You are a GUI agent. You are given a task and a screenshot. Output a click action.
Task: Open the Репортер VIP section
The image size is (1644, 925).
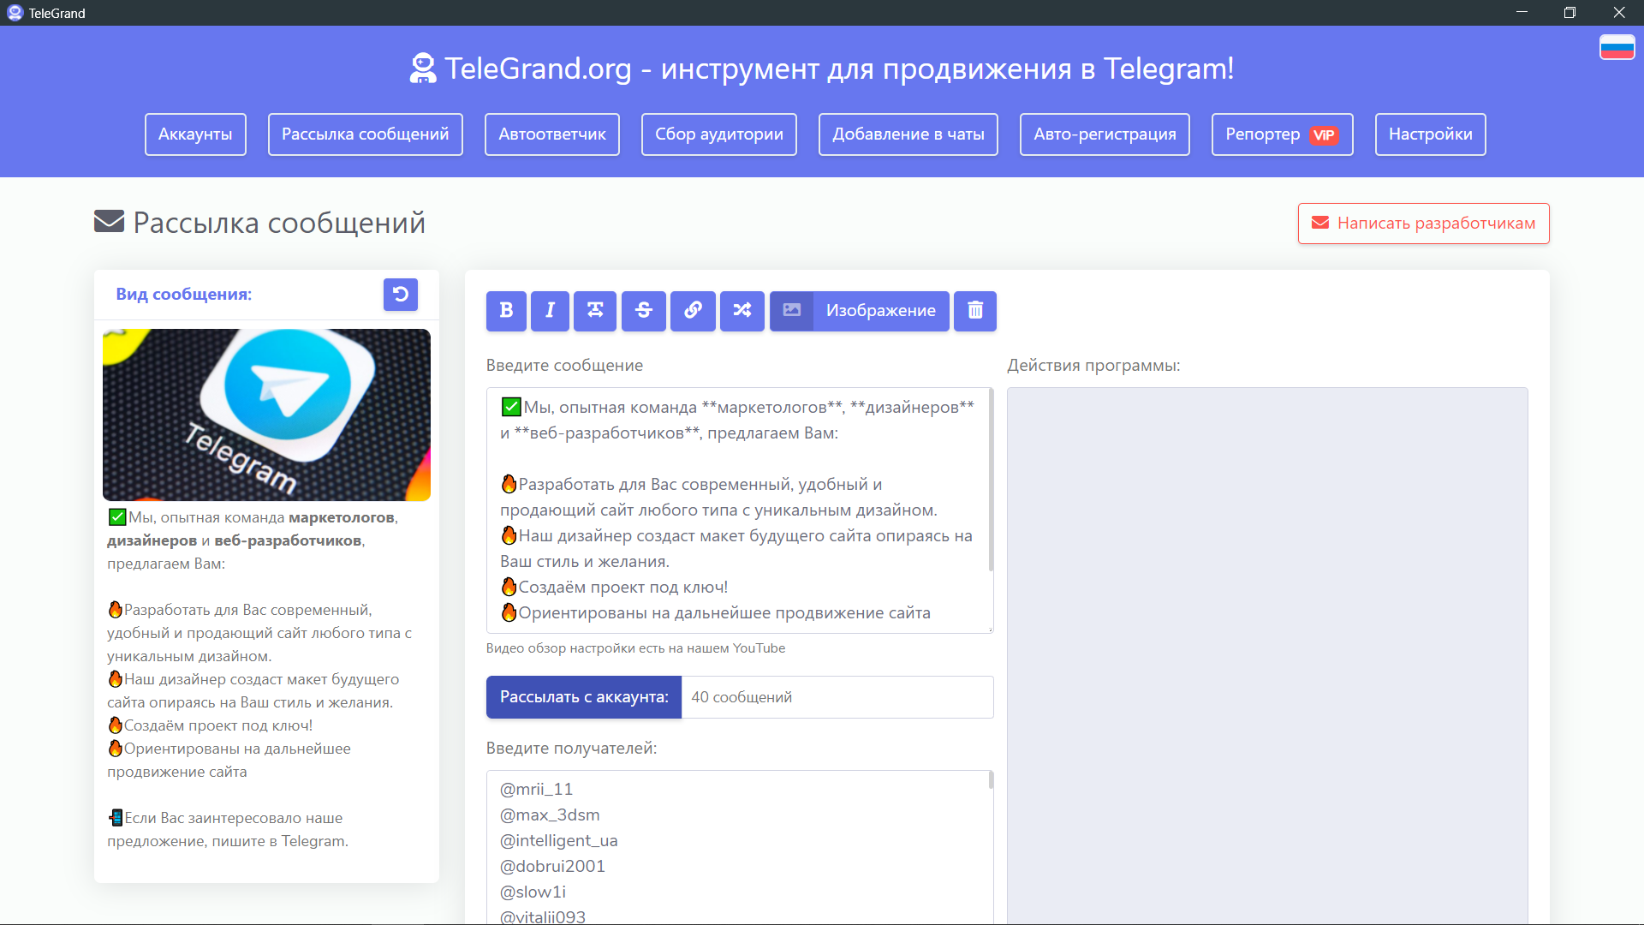point(1282,134)
